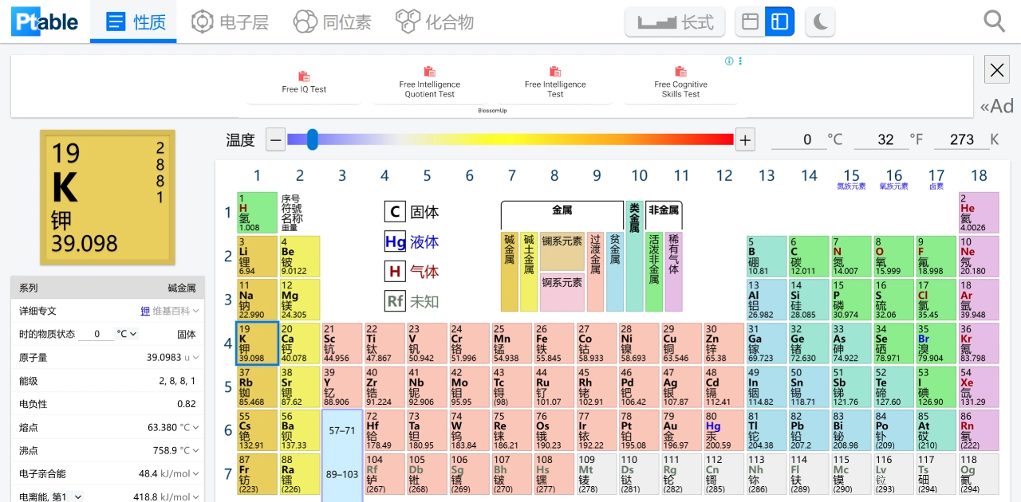Open the melting point unit dropdown
This screenshot has height=502, width=1021.
(x=190, y=427)
